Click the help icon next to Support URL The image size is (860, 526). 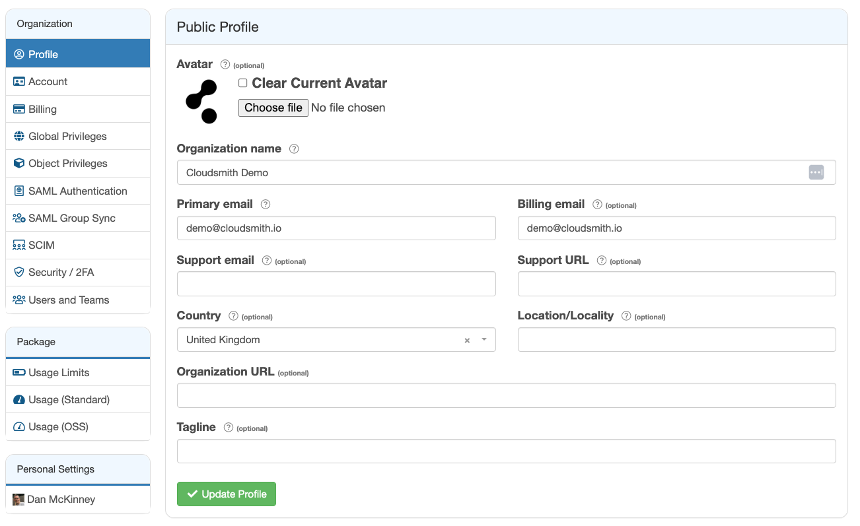(601, 261)
